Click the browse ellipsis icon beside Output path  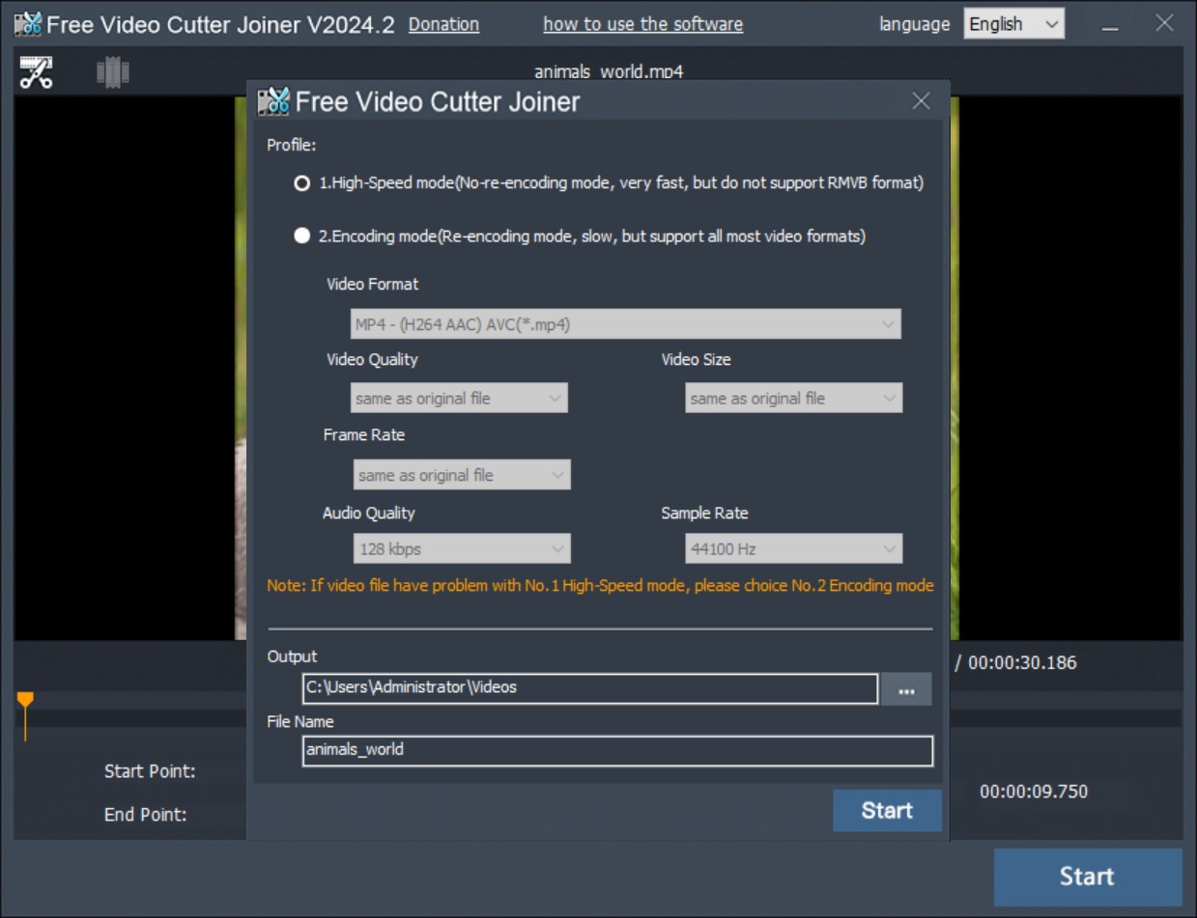pos(906,688)
